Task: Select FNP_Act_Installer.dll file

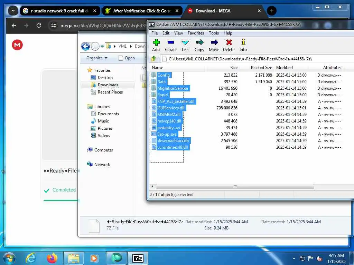Action: [x=176, y=101]
